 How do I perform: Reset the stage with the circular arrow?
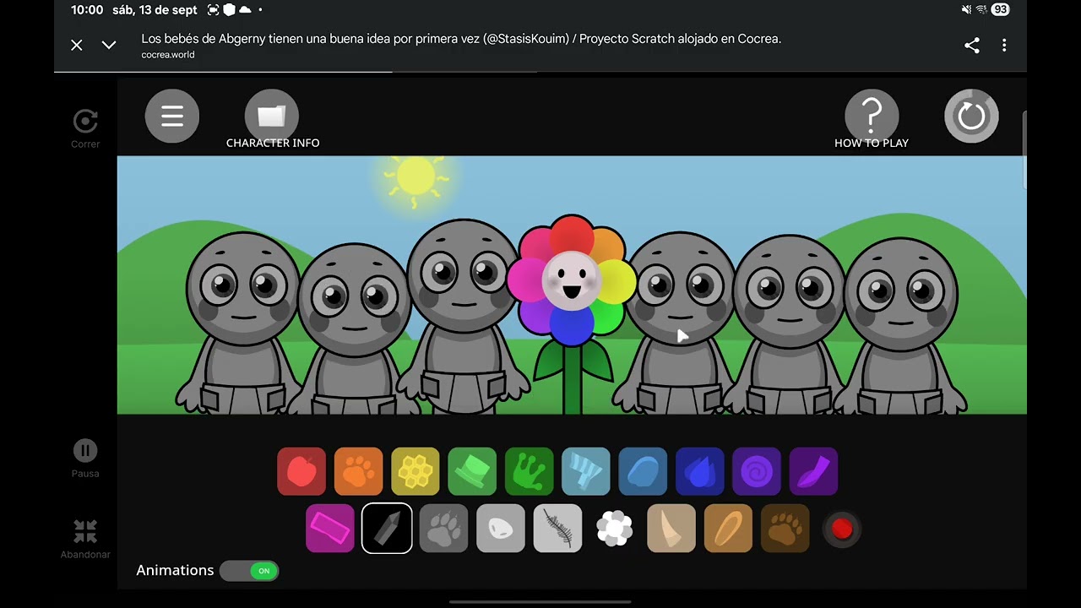971,116
